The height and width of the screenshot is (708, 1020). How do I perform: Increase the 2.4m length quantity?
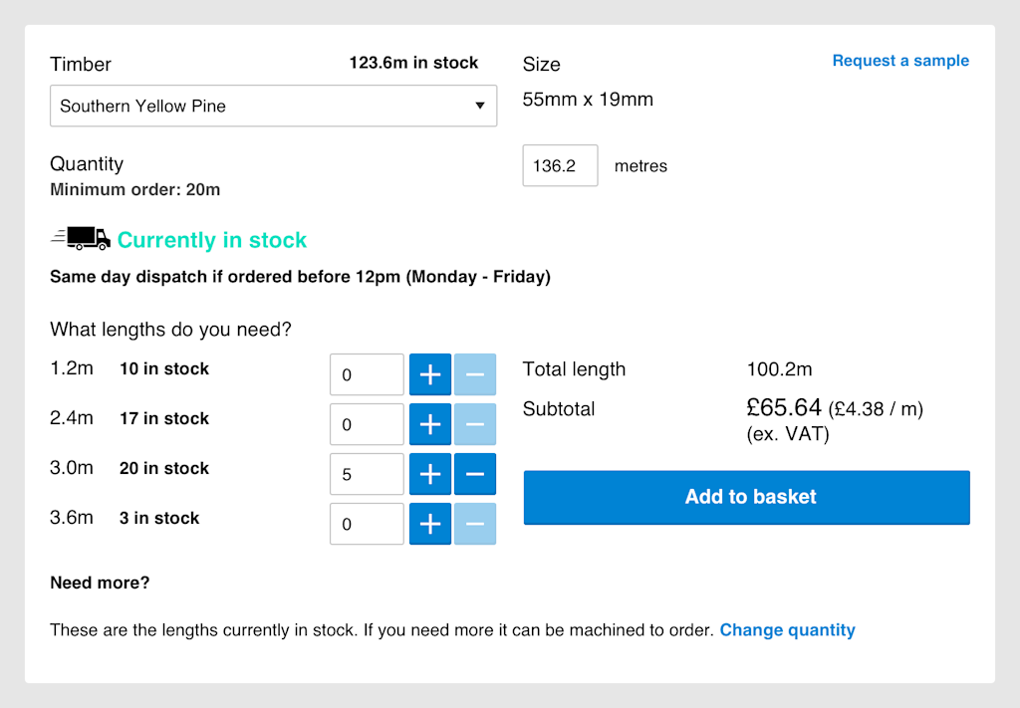pos(430,424)
